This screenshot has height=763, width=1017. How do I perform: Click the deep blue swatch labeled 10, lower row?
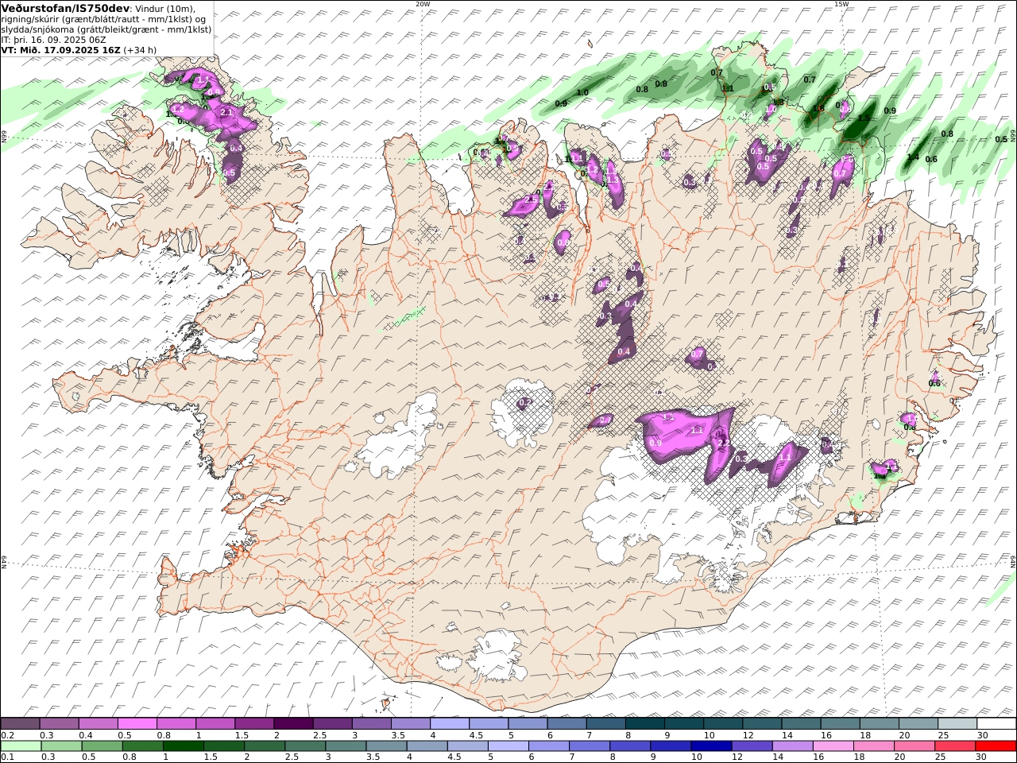point(710,746)
